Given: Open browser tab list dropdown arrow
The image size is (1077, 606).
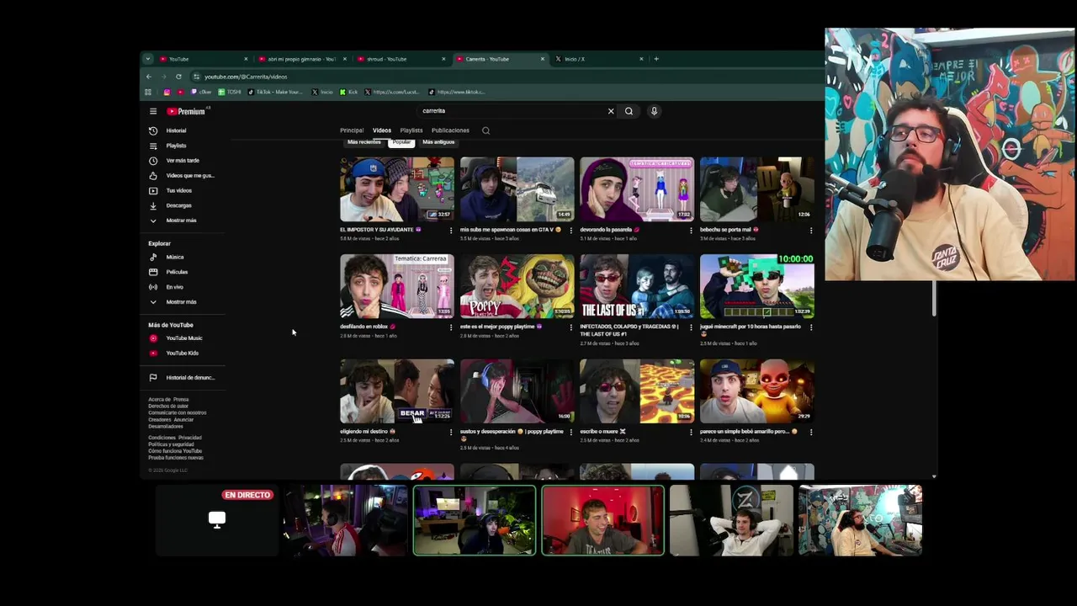Looking at the screenshot, I should (148, 59).
